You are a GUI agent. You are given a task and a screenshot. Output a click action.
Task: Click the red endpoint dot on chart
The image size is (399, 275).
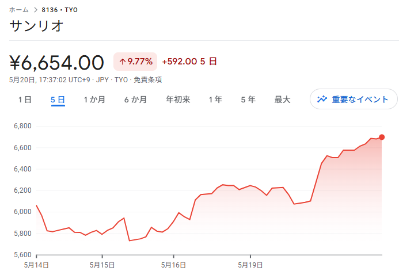(382, 137)
